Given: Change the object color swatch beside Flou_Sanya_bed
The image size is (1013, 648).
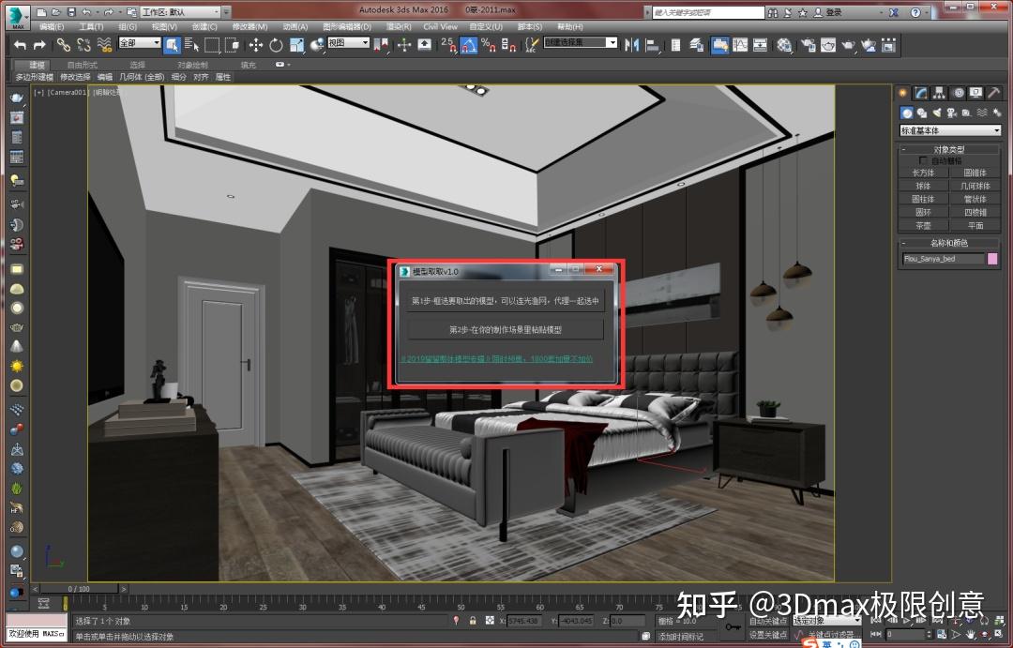Looking at the screenshot, I should click(992, 259).
